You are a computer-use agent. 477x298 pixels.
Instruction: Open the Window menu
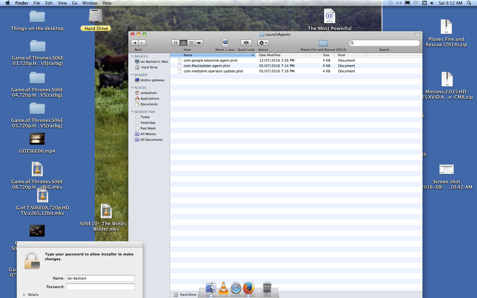click(x=90, y=3)
